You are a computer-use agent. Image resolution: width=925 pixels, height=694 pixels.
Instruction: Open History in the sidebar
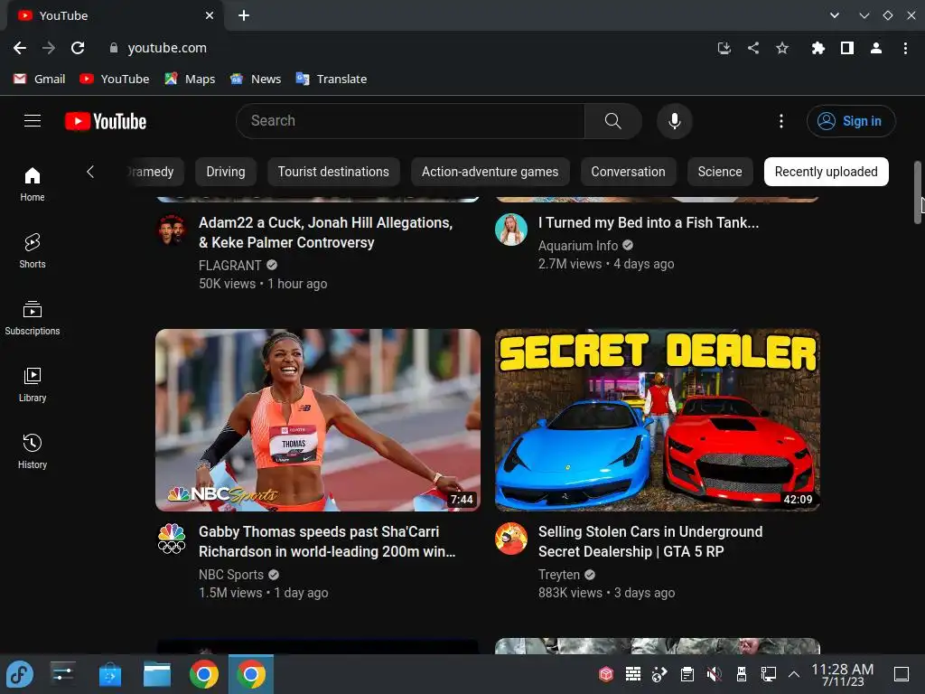pos(33,452)
